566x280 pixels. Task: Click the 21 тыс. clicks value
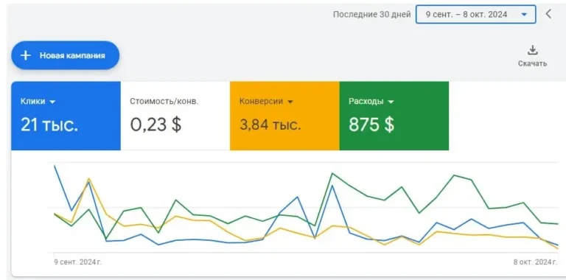(x=49, y=125)
